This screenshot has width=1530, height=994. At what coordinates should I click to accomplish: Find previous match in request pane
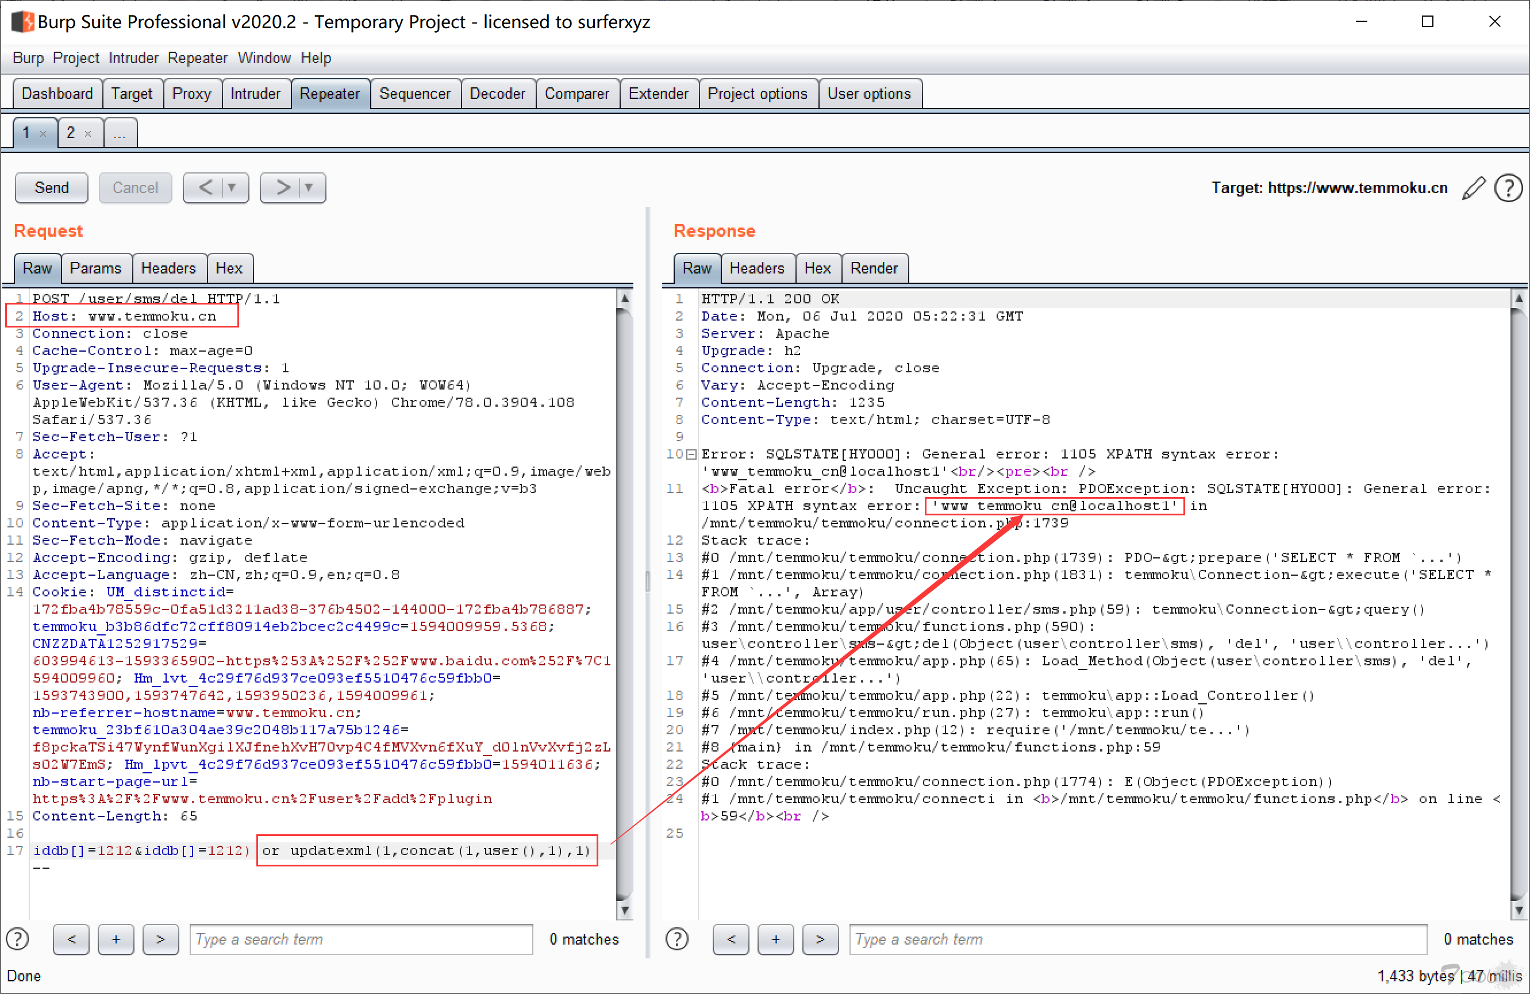pos(71,939)
